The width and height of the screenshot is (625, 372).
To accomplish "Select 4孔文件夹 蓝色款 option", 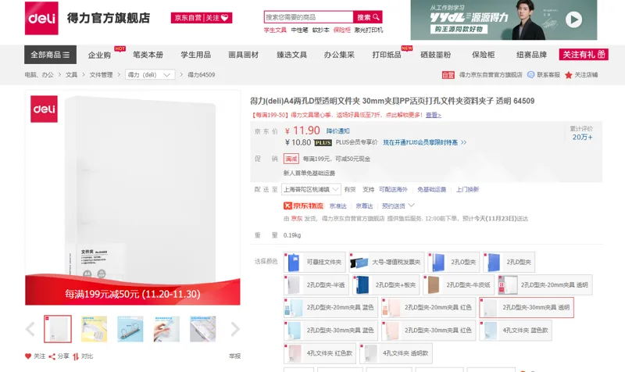I will (x=516, y=330).
